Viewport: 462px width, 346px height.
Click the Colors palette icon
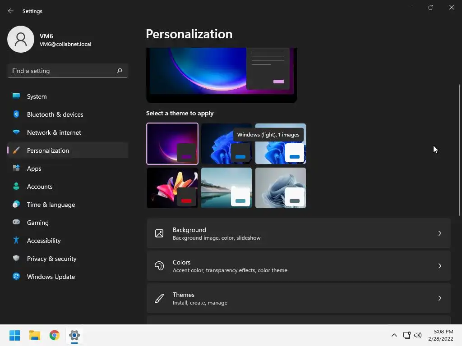(x=159, y=266)
